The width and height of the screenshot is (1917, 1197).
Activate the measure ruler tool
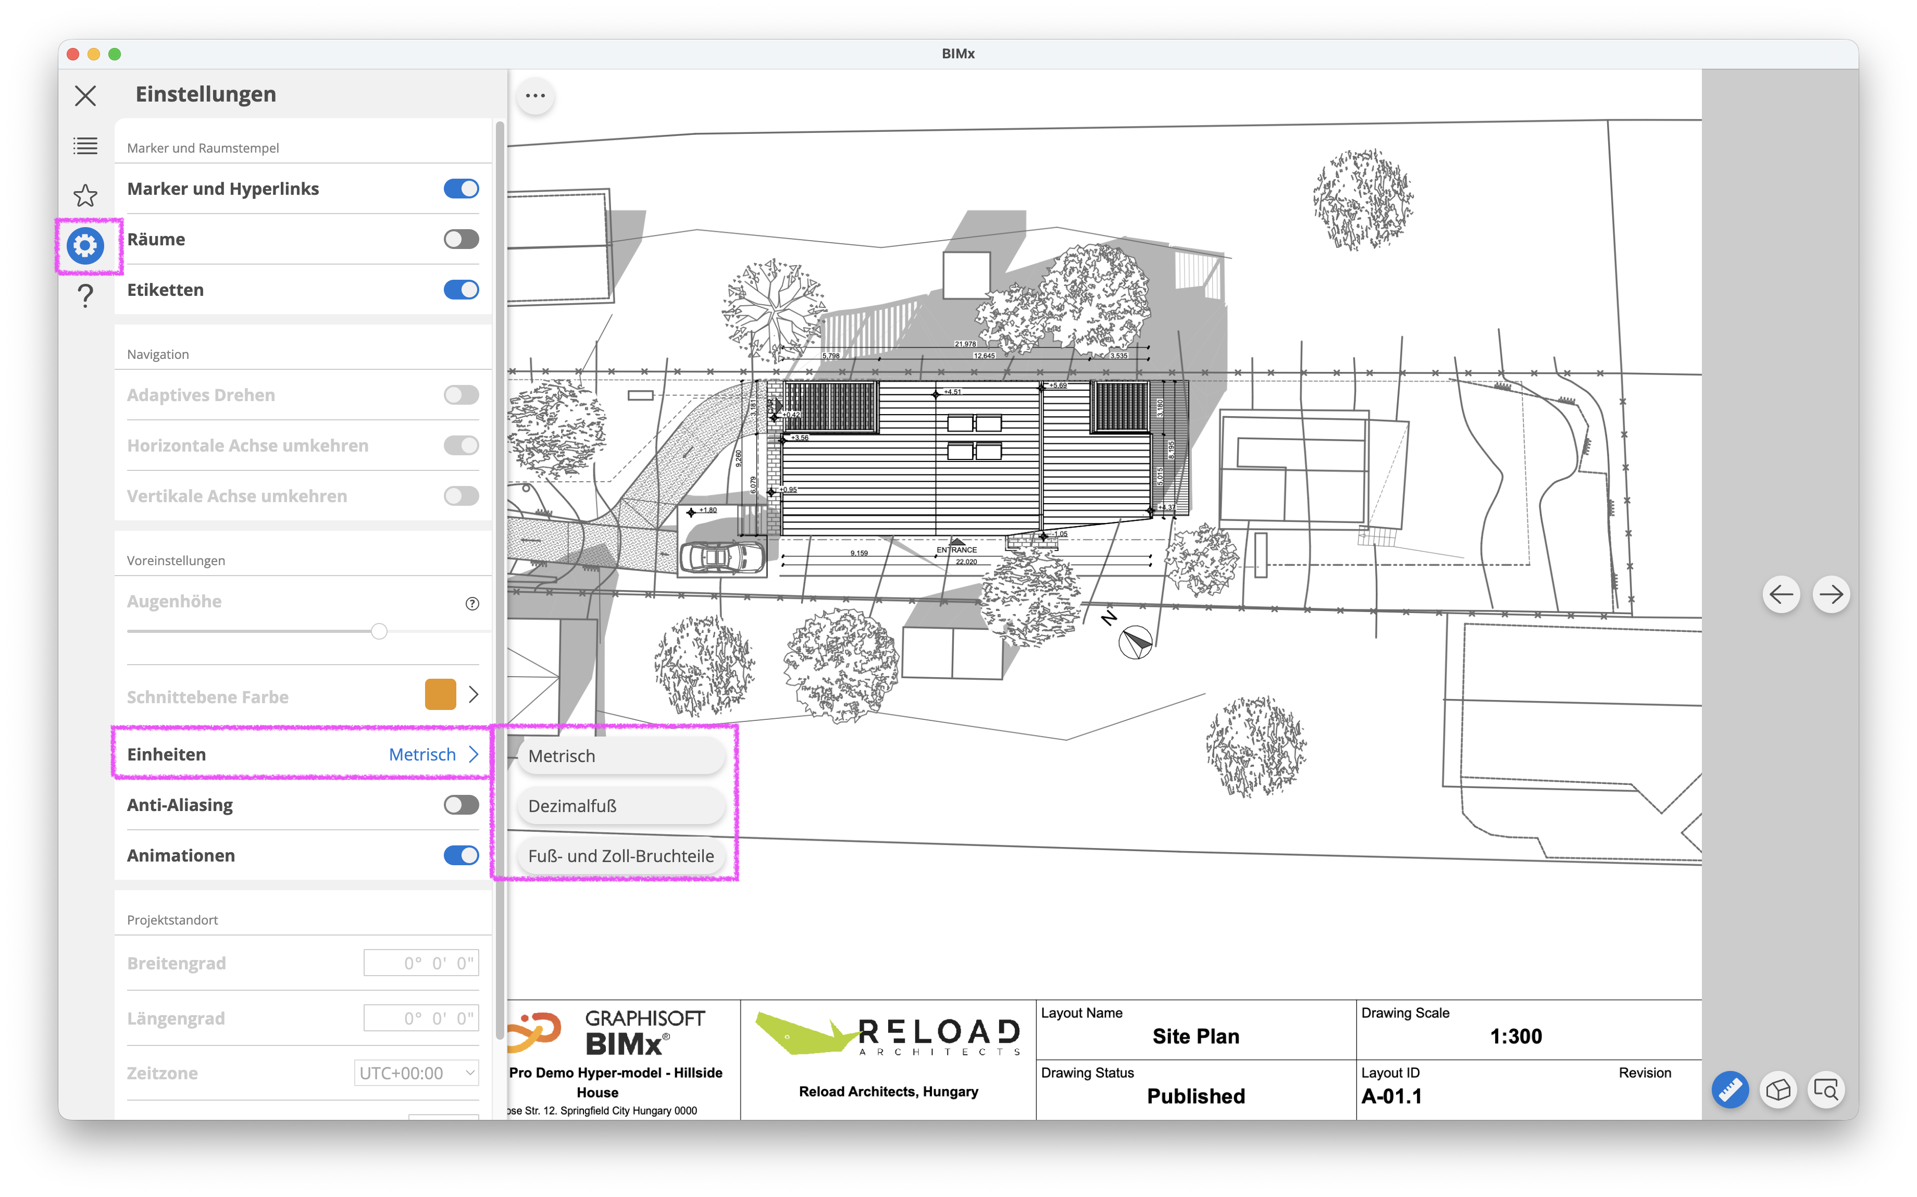click(1730, 1090)
